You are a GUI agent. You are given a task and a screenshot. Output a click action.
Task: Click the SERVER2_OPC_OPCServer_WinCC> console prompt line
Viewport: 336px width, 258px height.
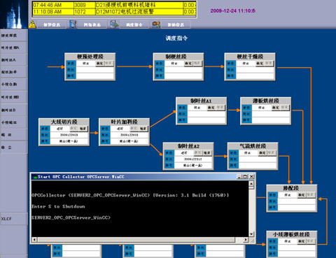71,217
